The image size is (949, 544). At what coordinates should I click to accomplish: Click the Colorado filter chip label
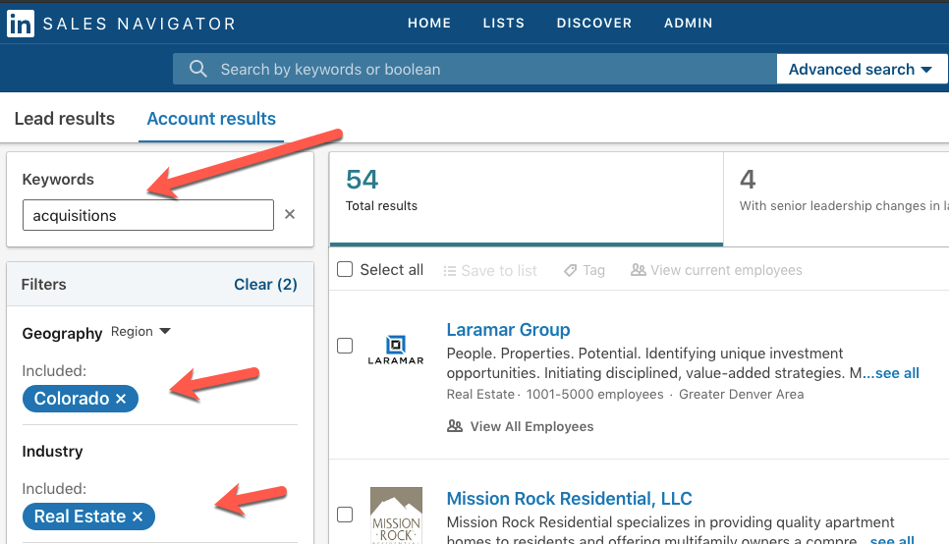coord(72,399)
